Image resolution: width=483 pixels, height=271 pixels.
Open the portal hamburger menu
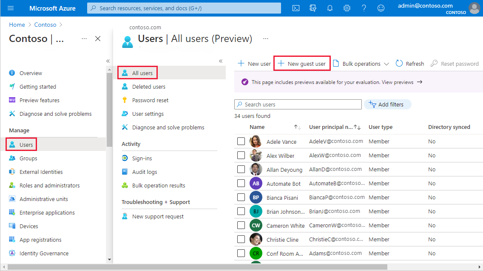point(11,8)
